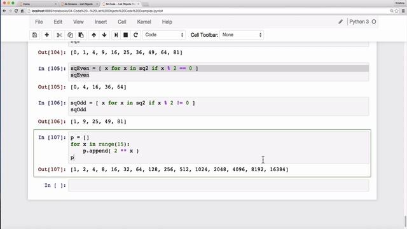Screen dimensions: 407x229
Task: Click the Out[107] powers of two output
Action: pyautogui.click(x=179, y=170)
